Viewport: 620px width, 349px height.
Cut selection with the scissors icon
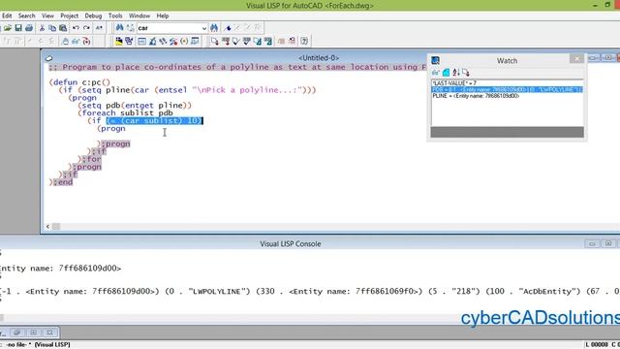(x=42, y=28)
